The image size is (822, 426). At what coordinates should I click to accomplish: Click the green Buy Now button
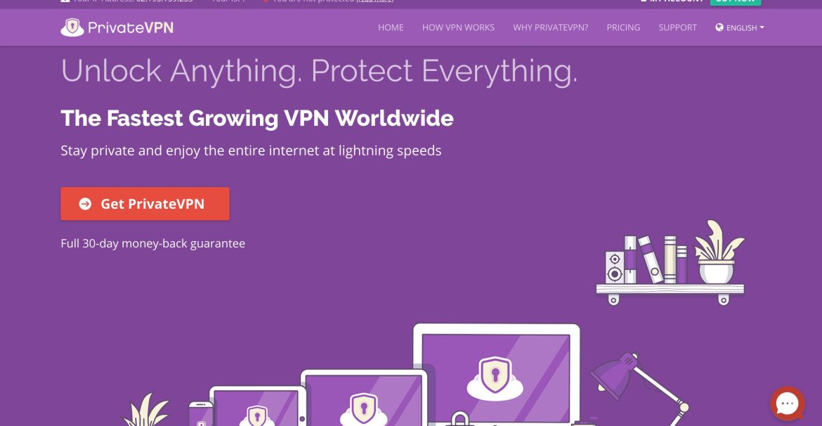coord(735,1)
